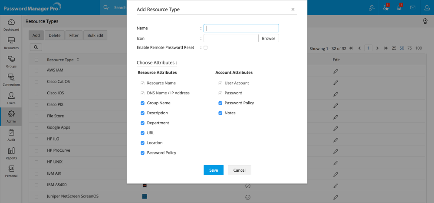Screen dimensions: 434x203
Task: Select the Google Apps row checkbox
Action: pyautogui.click(x=36, y=128)
